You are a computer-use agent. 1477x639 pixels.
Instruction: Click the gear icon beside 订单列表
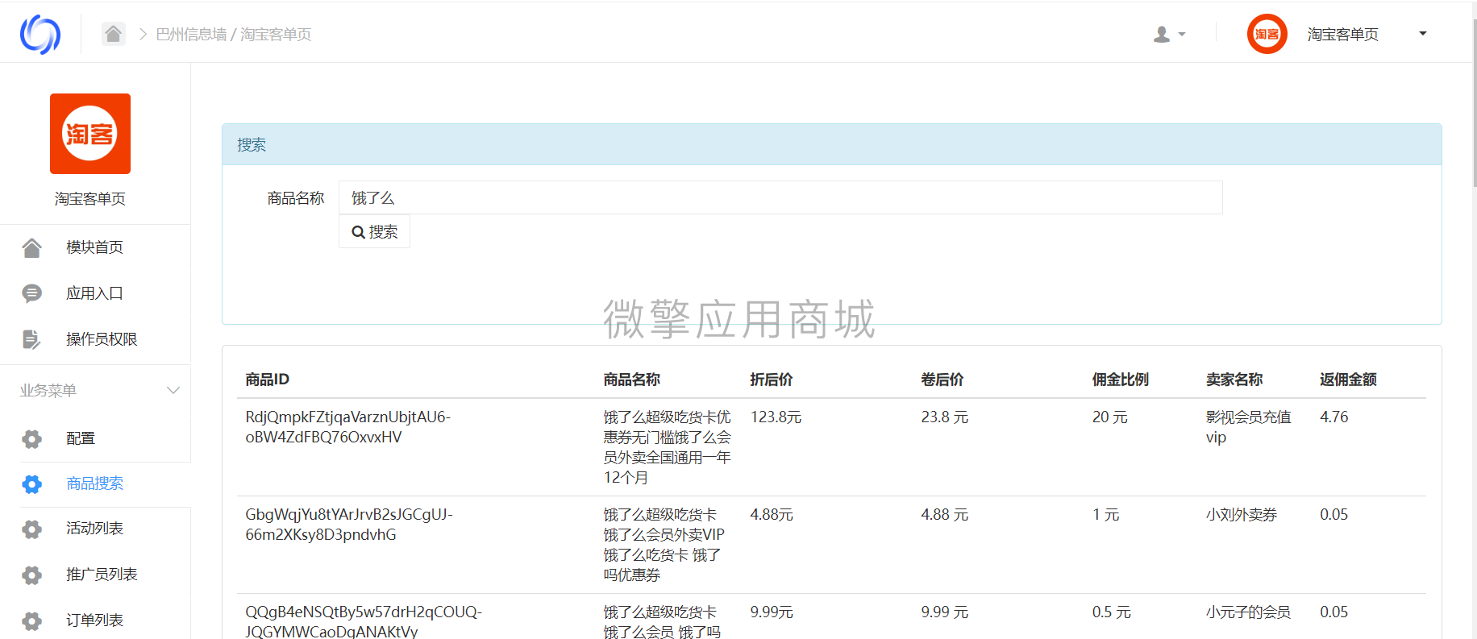(x=31, y=620)
